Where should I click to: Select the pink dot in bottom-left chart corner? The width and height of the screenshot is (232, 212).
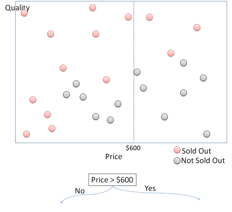(x=26, y=134)
